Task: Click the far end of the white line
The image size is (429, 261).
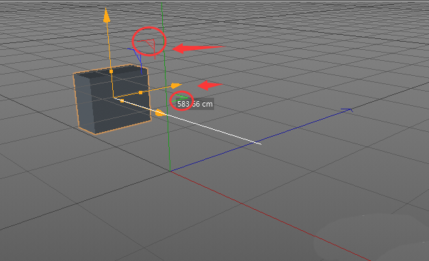Action: pos(260,143)
